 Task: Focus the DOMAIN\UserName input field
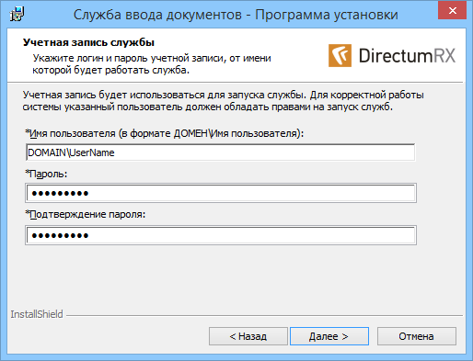click(221, 152)
